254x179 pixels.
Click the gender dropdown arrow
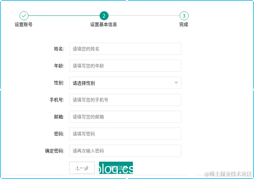(176, 83)
